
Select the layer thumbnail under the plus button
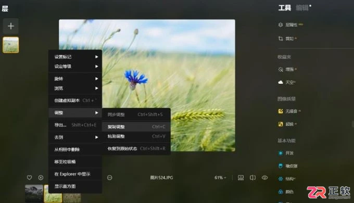point(10,45)
